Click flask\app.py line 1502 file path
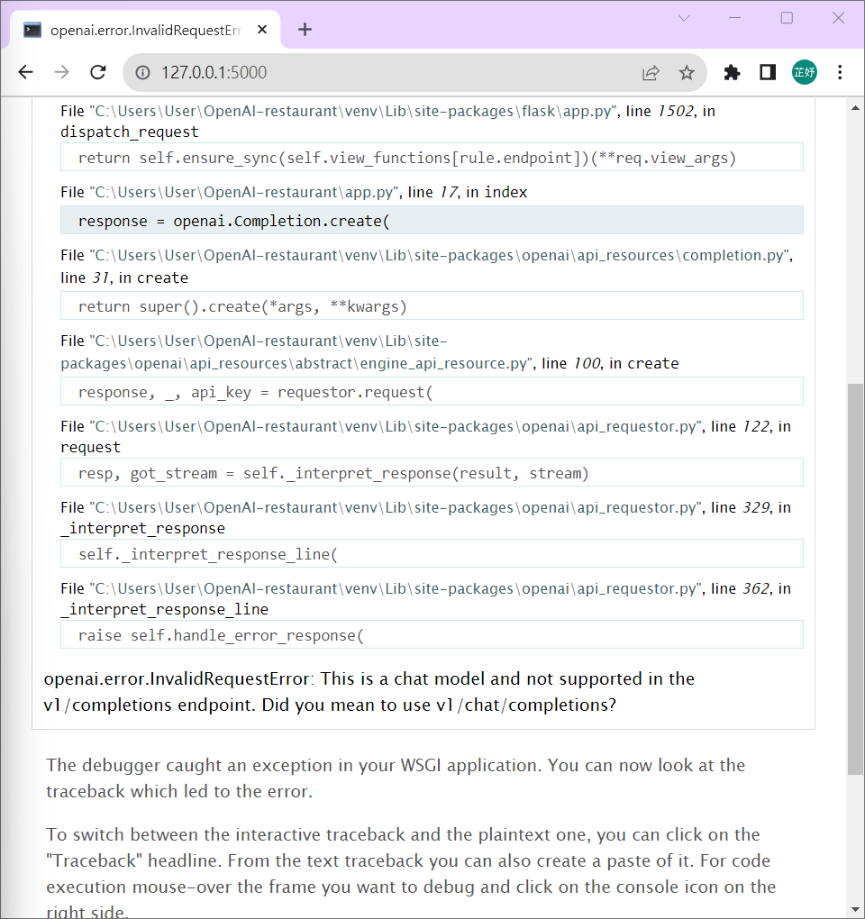Image resolution: width=865 pixels, height=919 pixels. 353,112
